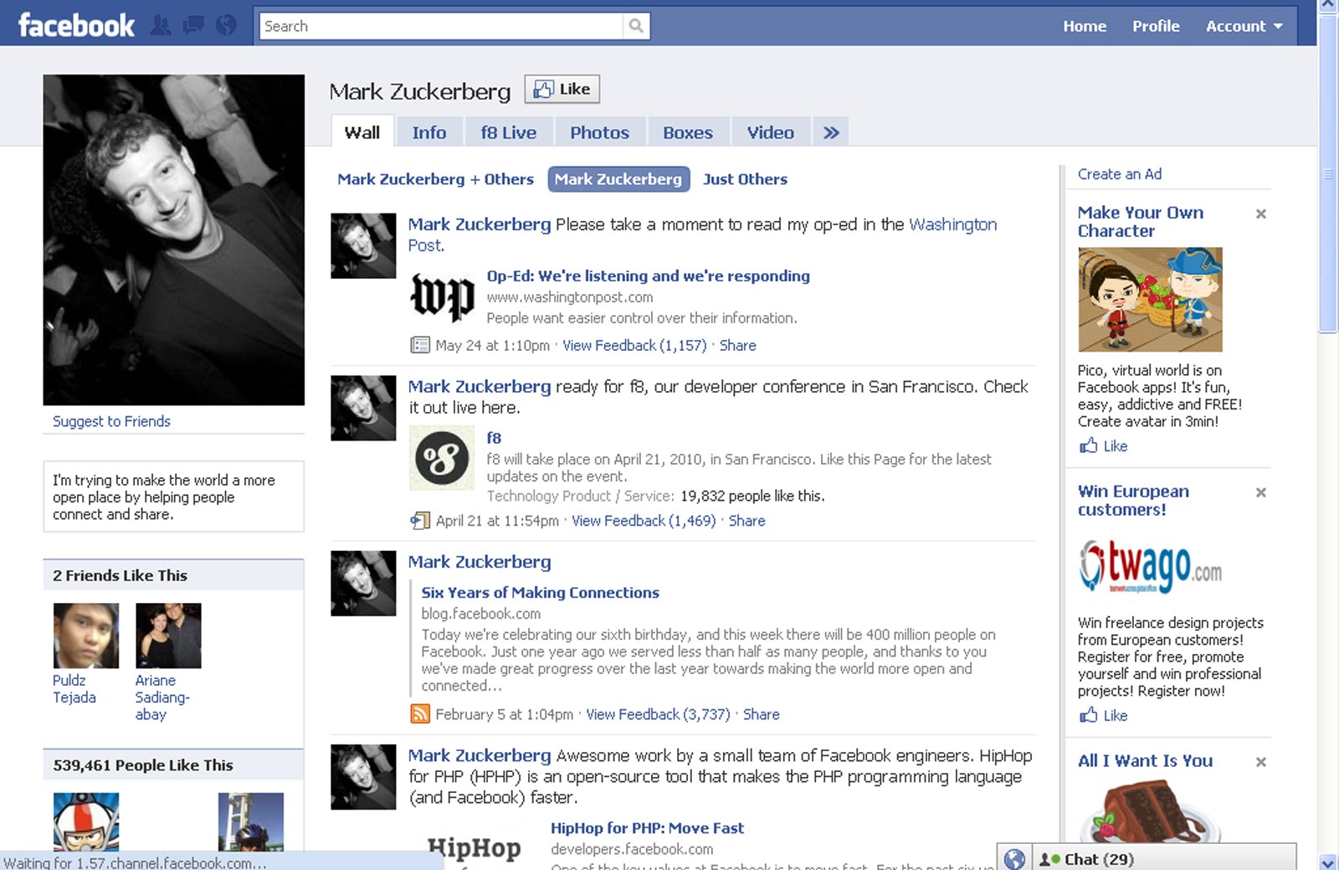Open Mark Zuckerberg's large profile photo
The width and height of the screenshot is (1339, 870).
174,240
